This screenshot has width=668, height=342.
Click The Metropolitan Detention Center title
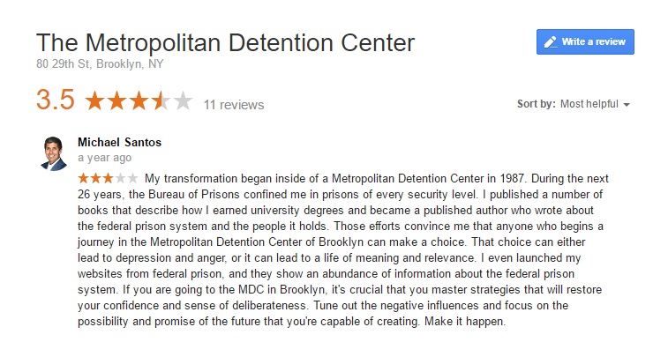click(x=225, y=42)
